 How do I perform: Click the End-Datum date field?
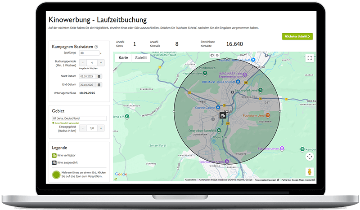click(x=88, y=85)
